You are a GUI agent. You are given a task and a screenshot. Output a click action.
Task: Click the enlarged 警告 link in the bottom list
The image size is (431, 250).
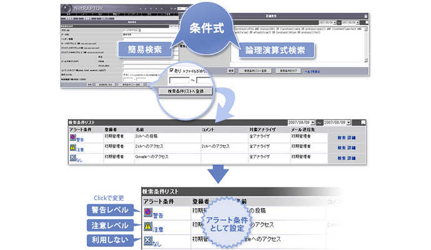[158, 216]
